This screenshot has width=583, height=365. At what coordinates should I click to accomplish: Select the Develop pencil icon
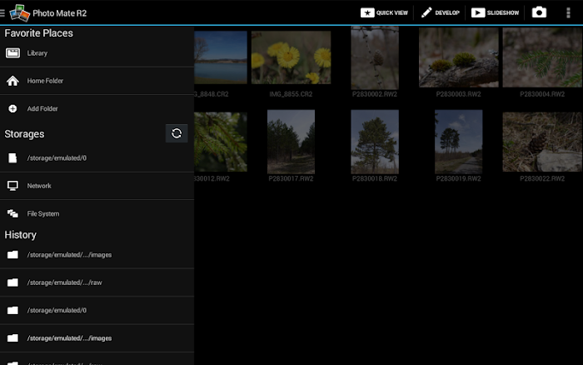[x=426, y=12]
